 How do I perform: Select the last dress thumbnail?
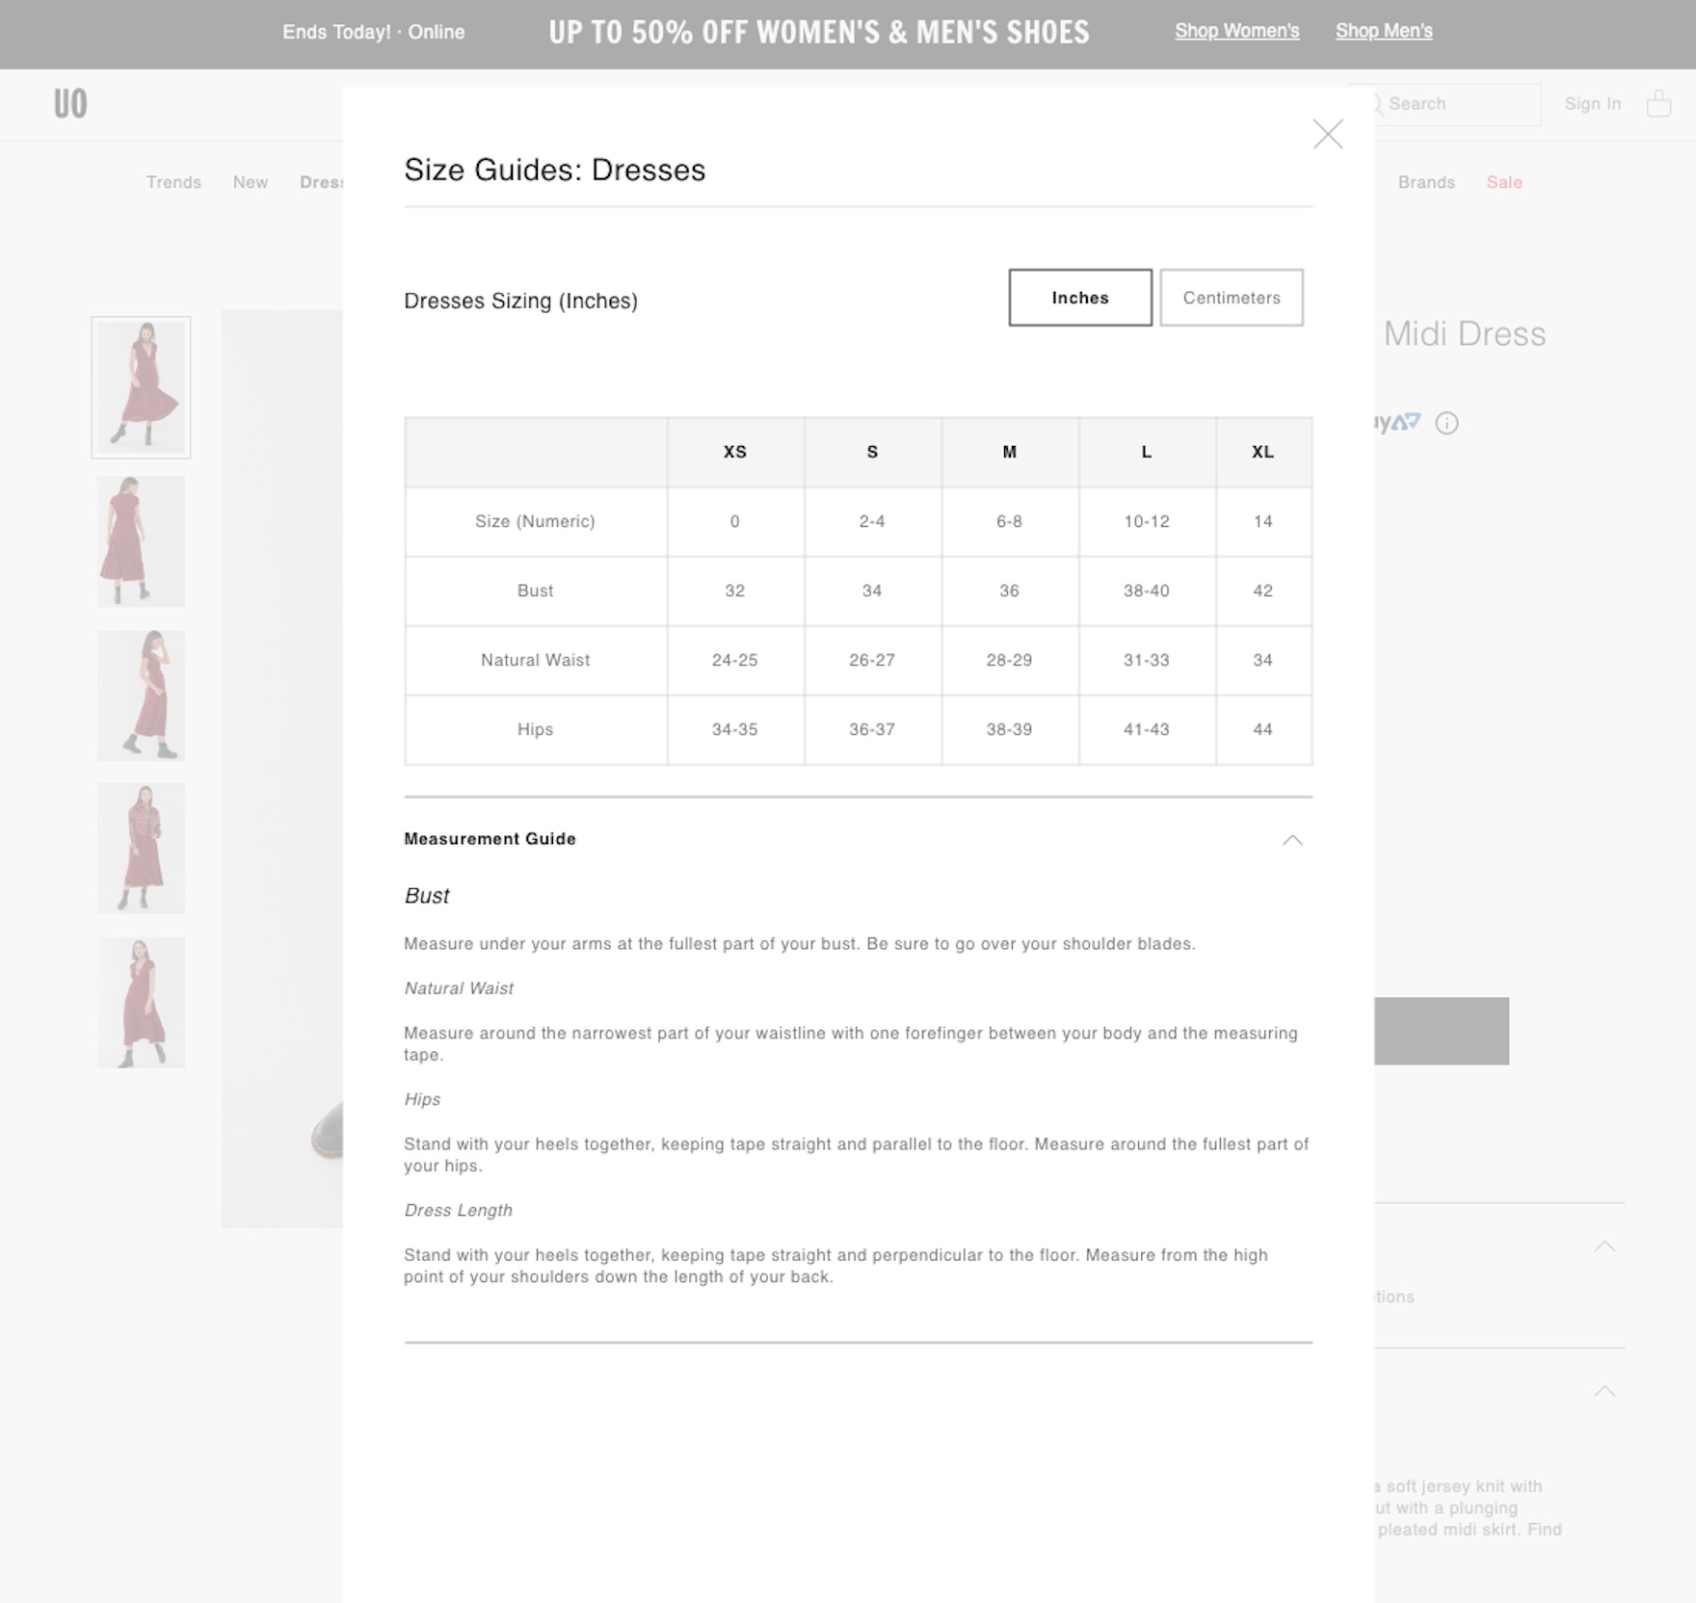(x=141, y=1003)
